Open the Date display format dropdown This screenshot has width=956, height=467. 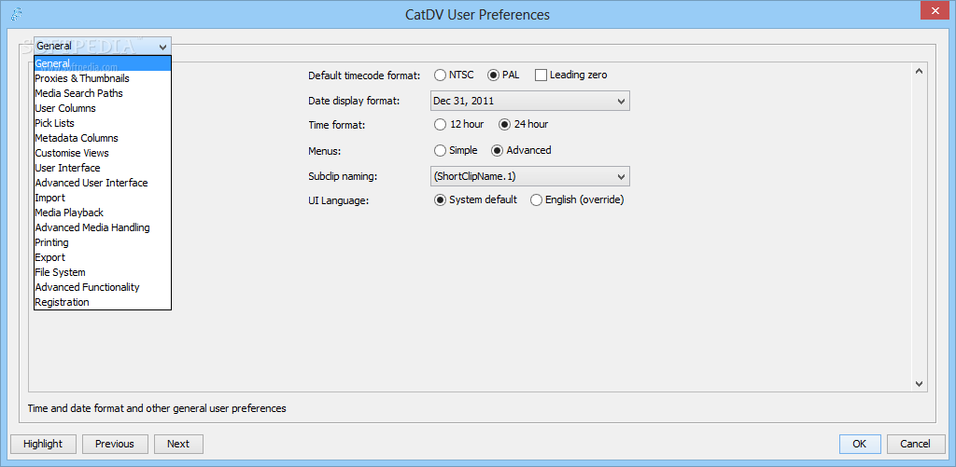pyautogui.click(x=530, y=101)
